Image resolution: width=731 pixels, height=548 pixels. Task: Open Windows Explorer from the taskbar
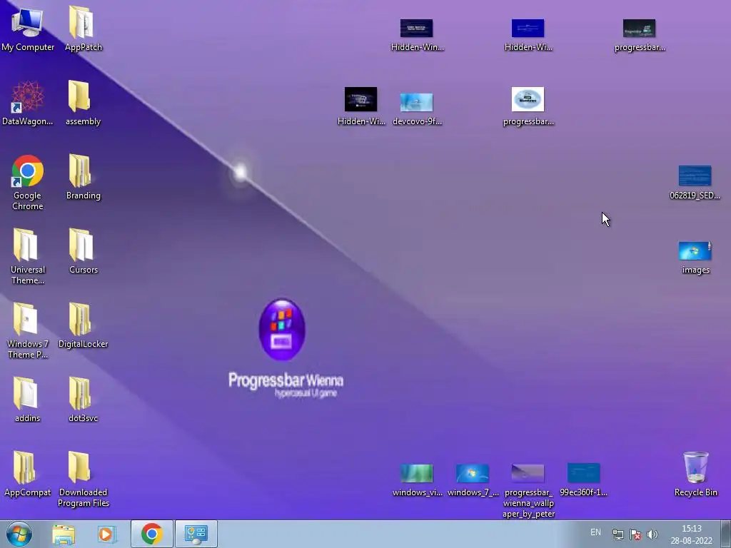64,534
